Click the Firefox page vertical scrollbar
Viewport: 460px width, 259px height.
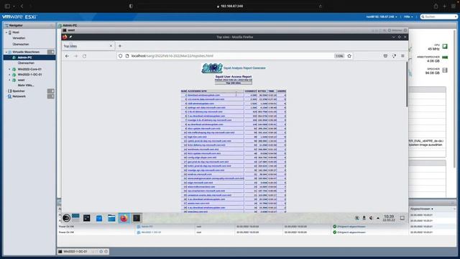(x=407, y=85)
